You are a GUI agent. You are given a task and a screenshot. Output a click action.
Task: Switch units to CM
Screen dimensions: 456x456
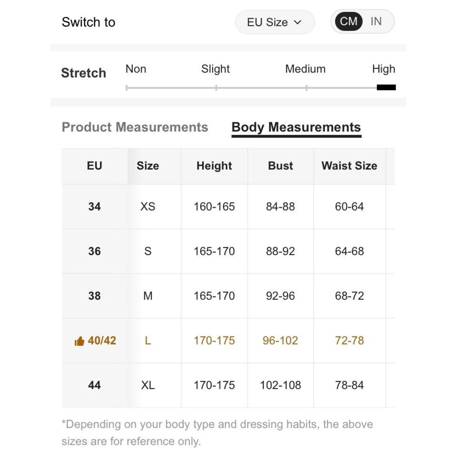pyautogui.click(x=348, y=21)
